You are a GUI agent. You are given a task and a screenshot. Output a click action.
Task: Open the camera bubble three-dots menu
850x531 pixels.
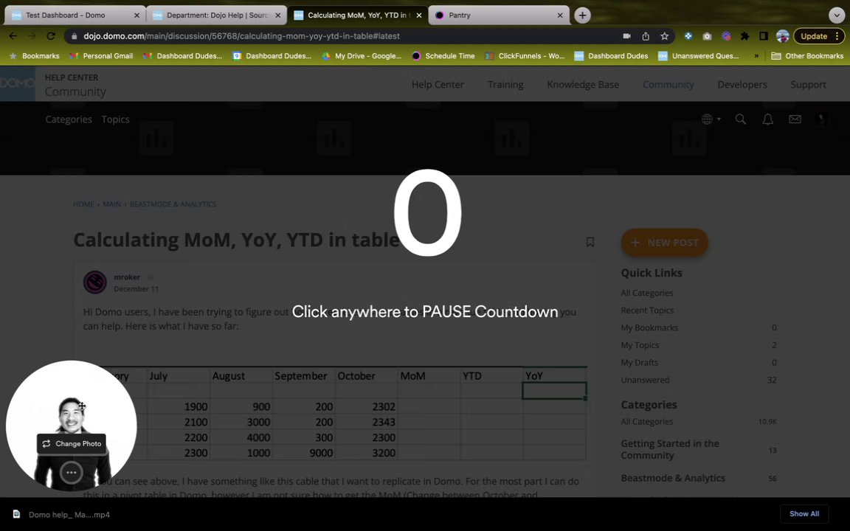pyautogui.click(x=71, y=473)
